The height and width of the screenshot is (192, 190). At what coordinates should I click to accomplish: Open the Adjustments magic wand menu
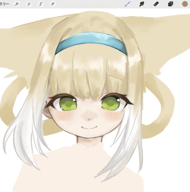tap(29, 4)
